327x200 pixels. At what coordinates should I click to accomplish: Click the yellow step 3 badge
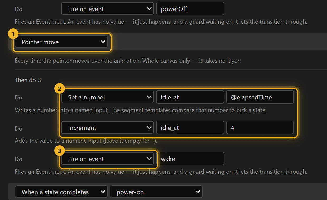point(59,151)
